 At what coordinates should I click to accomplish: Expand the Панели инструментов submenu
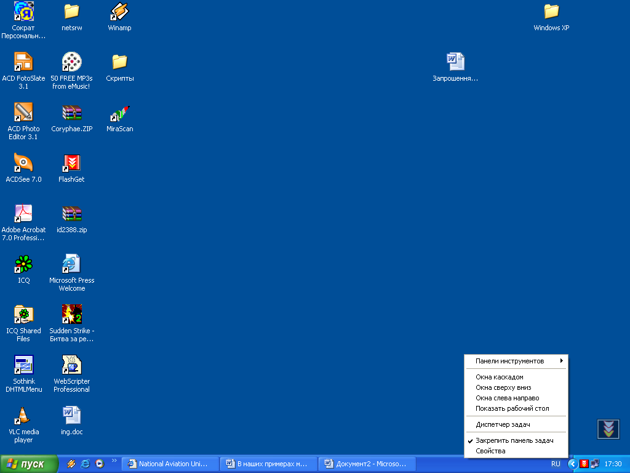[x=516, y=361]
